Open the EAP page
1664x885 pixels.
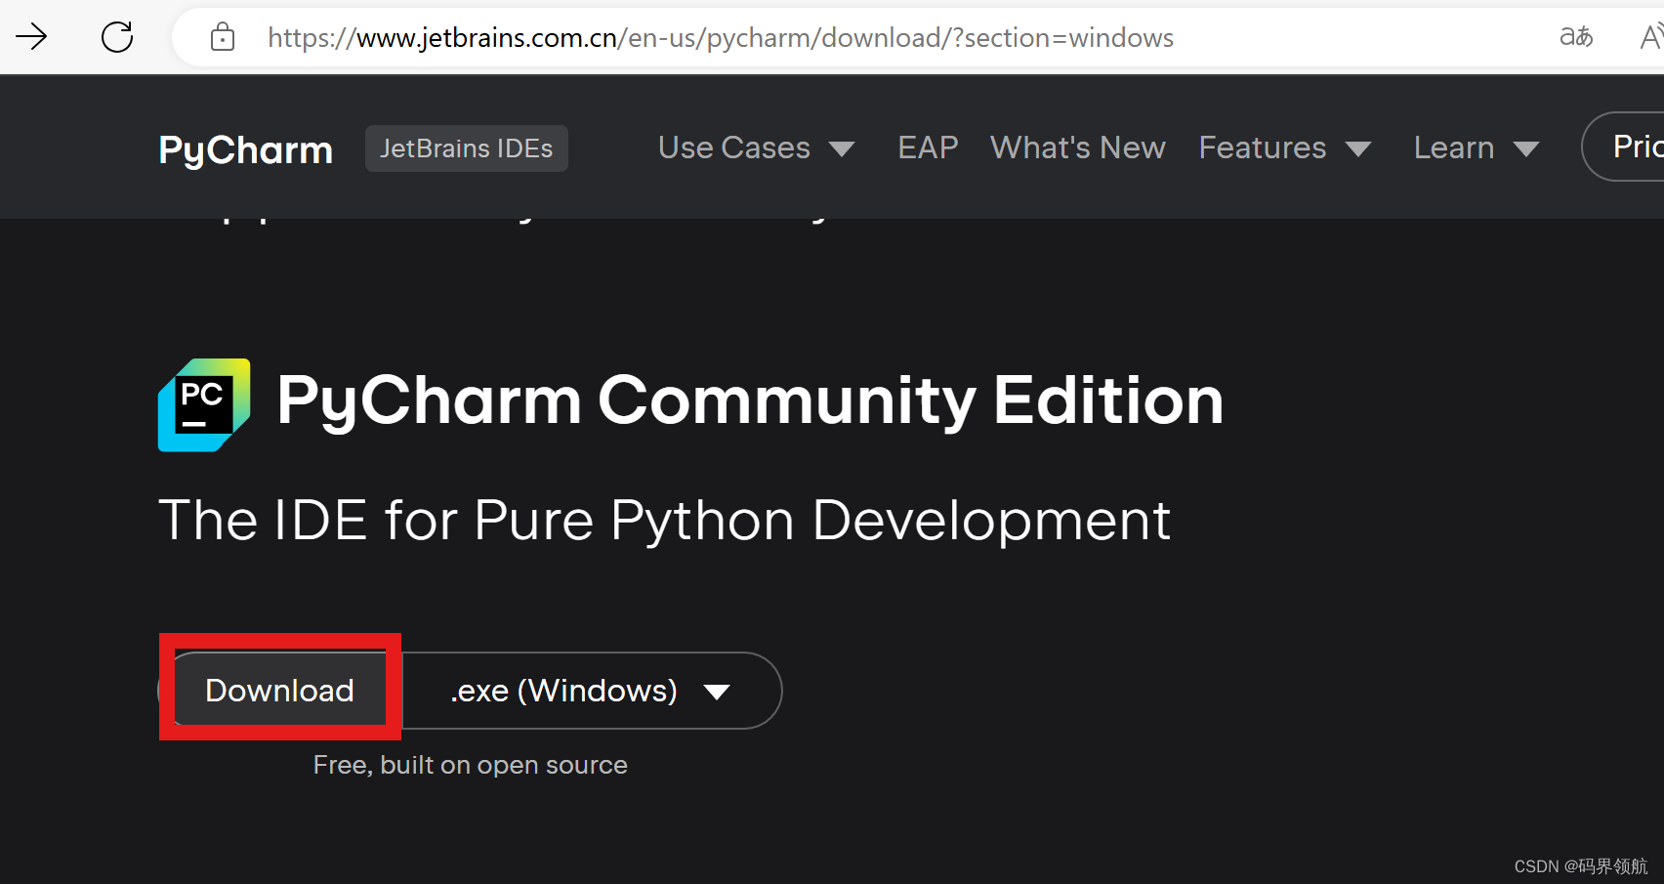click(928, 147)
